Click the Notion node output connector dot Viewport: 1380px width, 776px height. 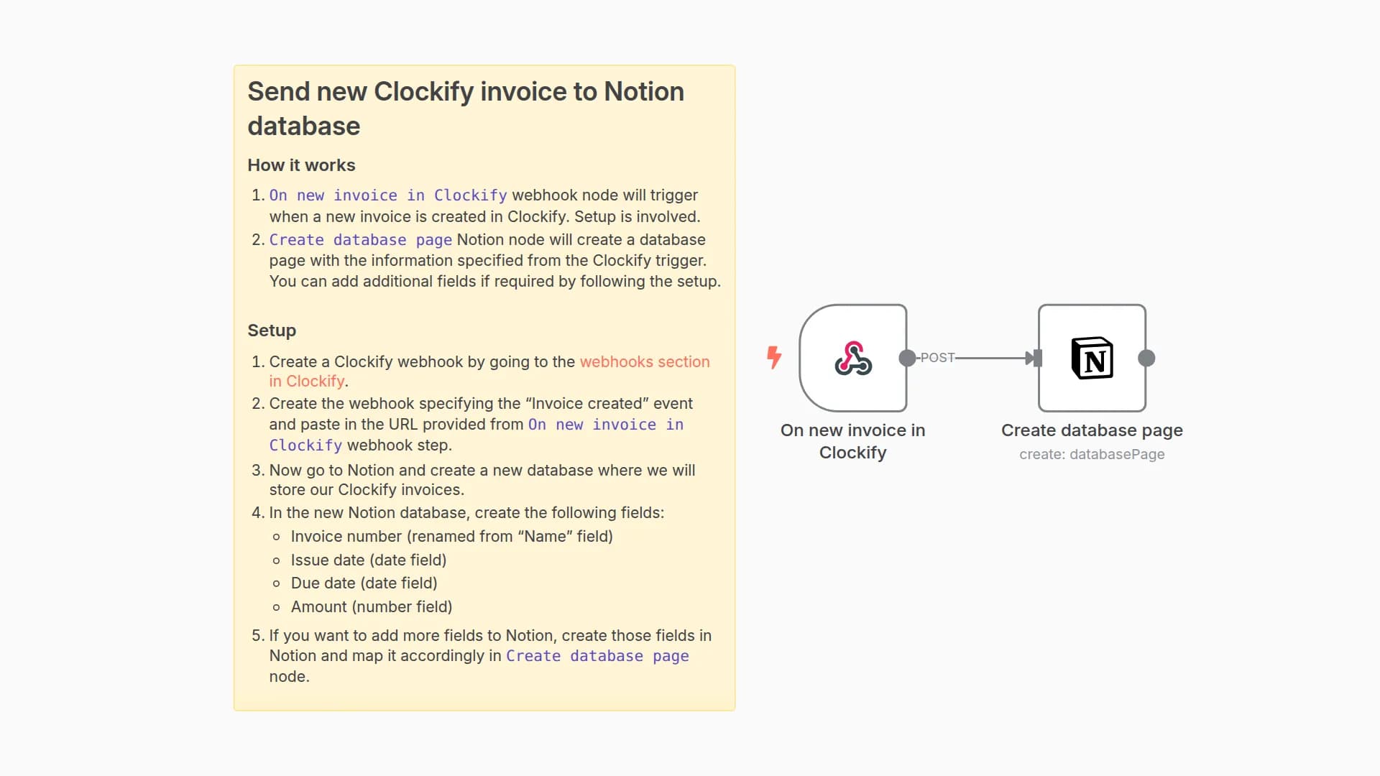click(x=1146, y=358)
